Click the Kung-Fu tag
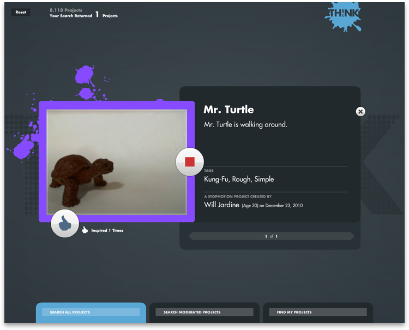The image size is (409, 330). coord(216,179)
